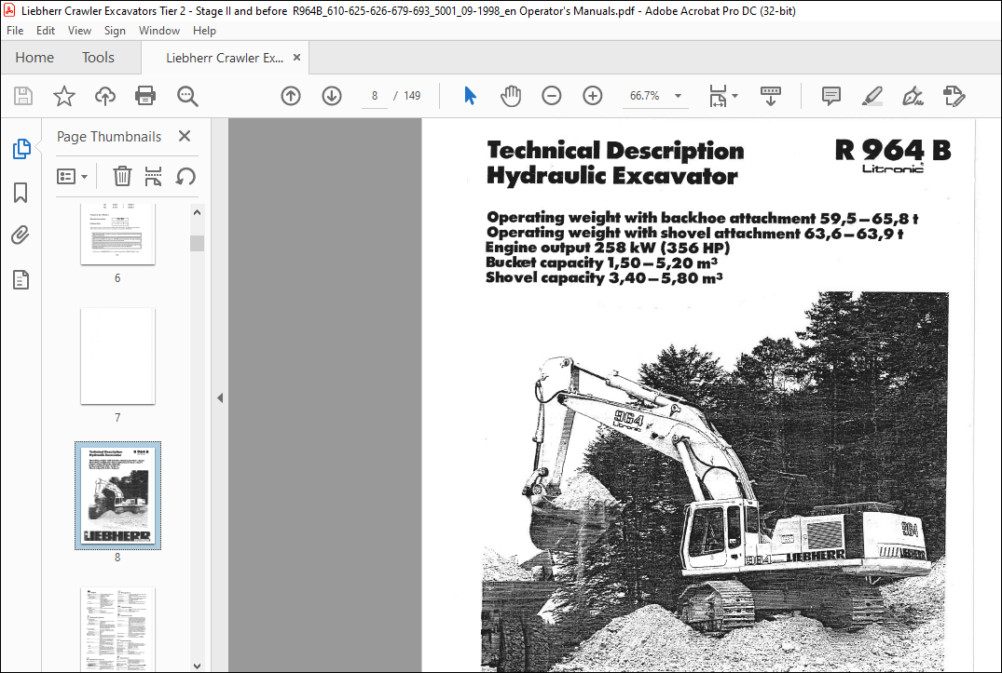Click the 'Shovel capacity 3,40–5,80 m³' line
Viewport: 1002px width, 673px height.
604,277
